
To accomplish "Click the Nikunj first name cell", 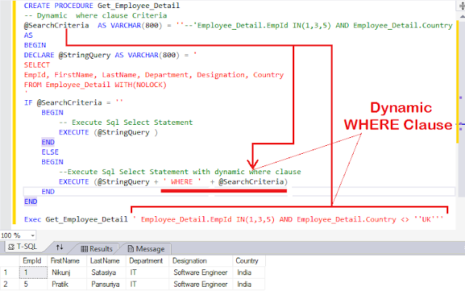I will (67, 272).
